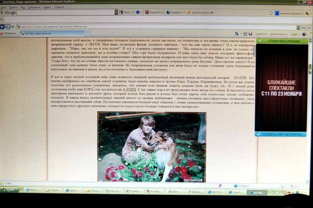This screenshot has width=313, height=208.
Task: Expand the Страница (Page) dropdown menu
Action: tap(261, 34)
